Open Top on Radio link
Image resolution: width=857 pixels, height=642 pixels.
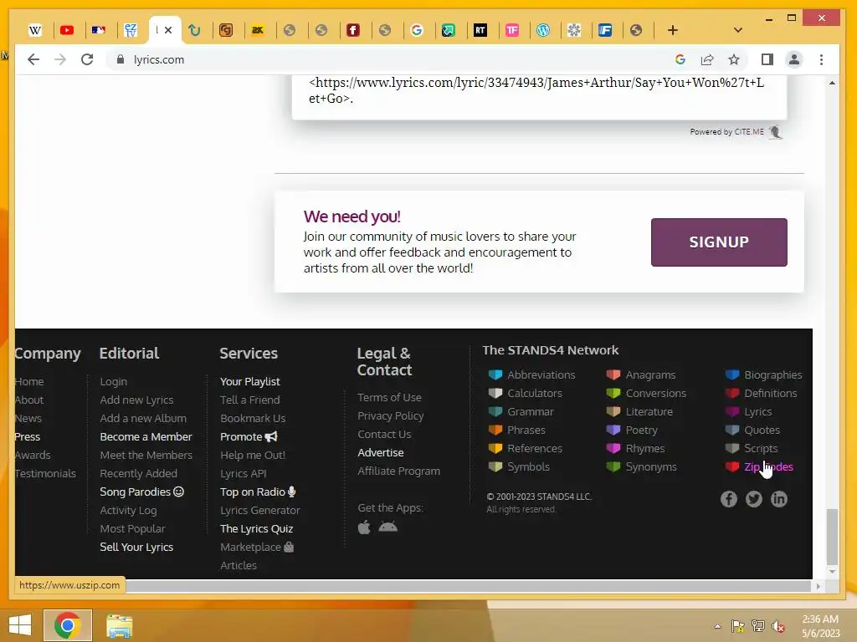[258, 492]
